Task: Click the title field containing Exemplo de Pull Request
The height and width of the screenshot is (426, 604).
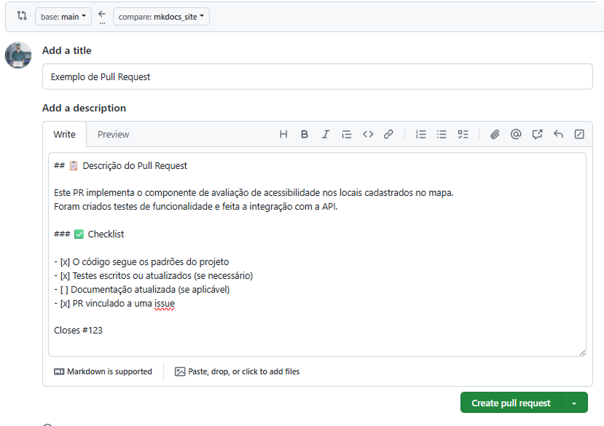Action: tap(318, 76)
